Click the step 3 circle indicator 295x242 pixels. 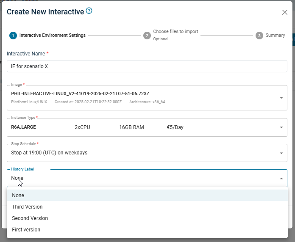click(x=259, y=36)
